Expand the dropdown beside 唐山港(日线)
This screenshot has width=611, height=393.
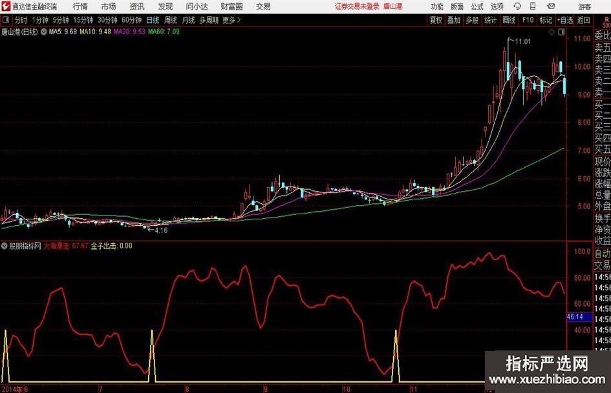click(x=44, y=32)
